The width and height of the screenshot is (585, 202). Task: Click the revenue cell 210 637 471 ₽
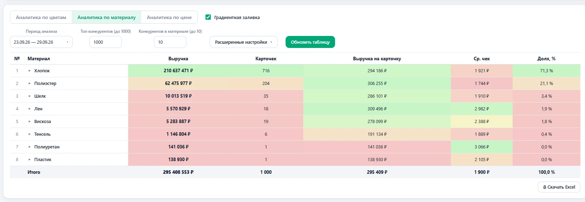178,71
